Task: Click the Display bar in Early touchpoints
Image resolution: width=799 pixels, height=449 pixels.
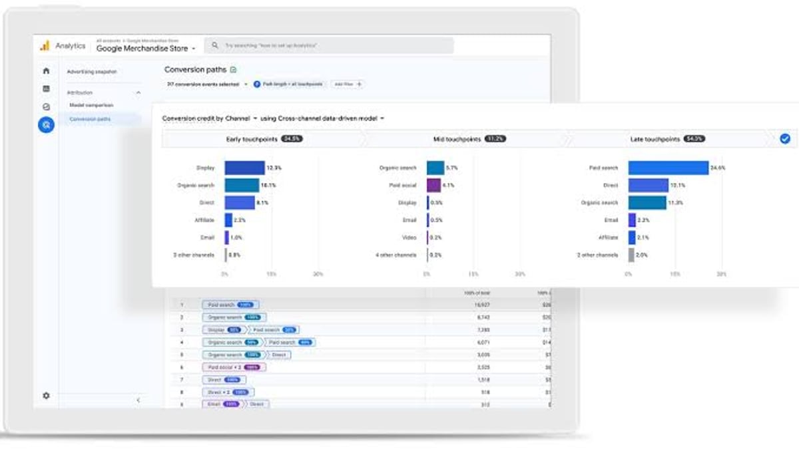Action: click(x=244, y=168)
